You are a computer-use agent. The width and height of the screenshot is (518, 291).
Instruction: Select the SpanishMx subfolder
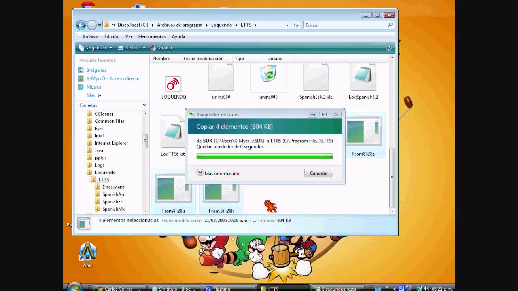(x=113, y=209)
